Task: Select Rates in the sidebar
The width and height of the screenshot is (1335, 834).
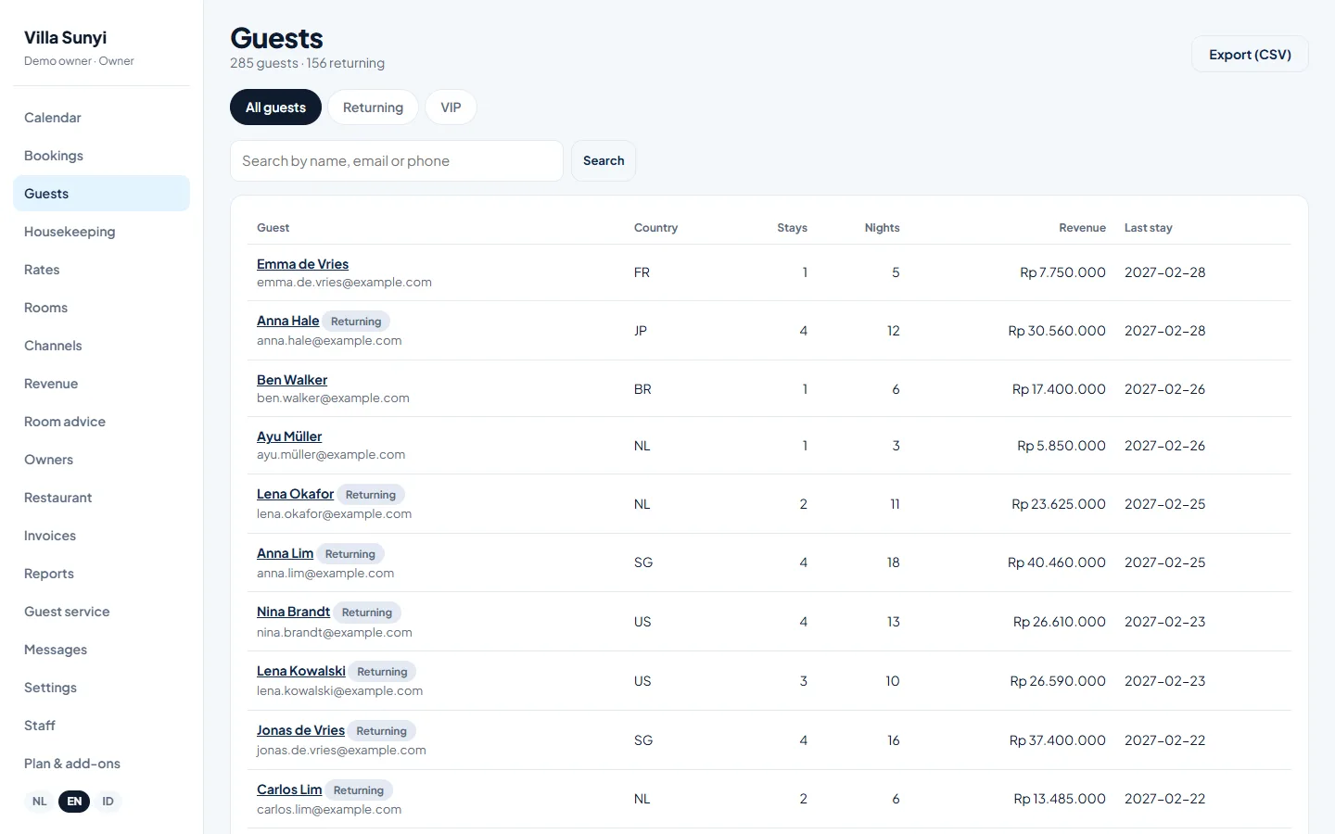Action: pos(101,270)
